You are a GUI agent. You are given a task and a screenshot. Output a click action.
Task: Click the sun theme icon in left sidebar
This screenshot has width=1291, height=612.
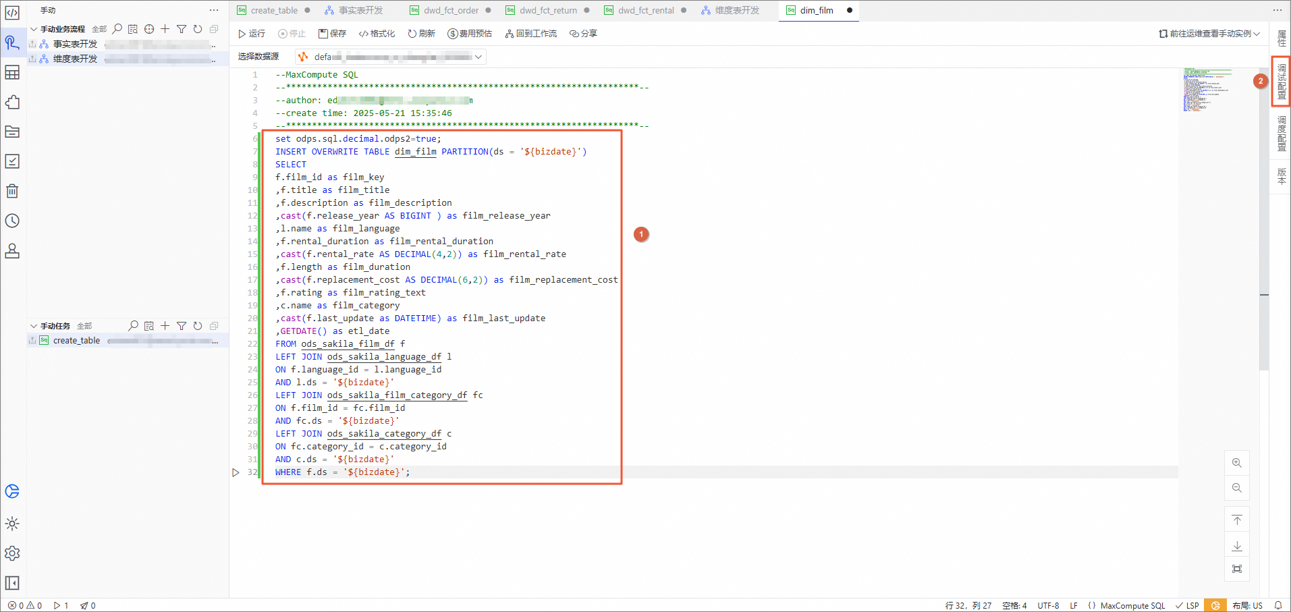[12, 524]
